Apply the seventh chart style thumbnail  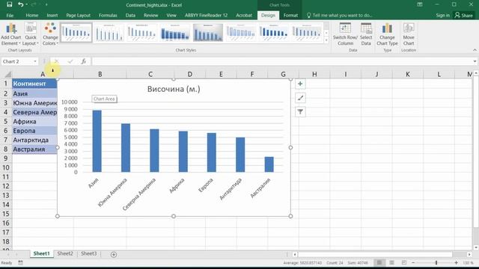(274, 33)
